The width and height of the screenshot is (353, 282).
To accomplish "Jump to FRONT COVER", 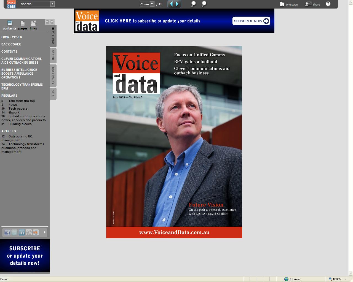I will pos(12,37).
